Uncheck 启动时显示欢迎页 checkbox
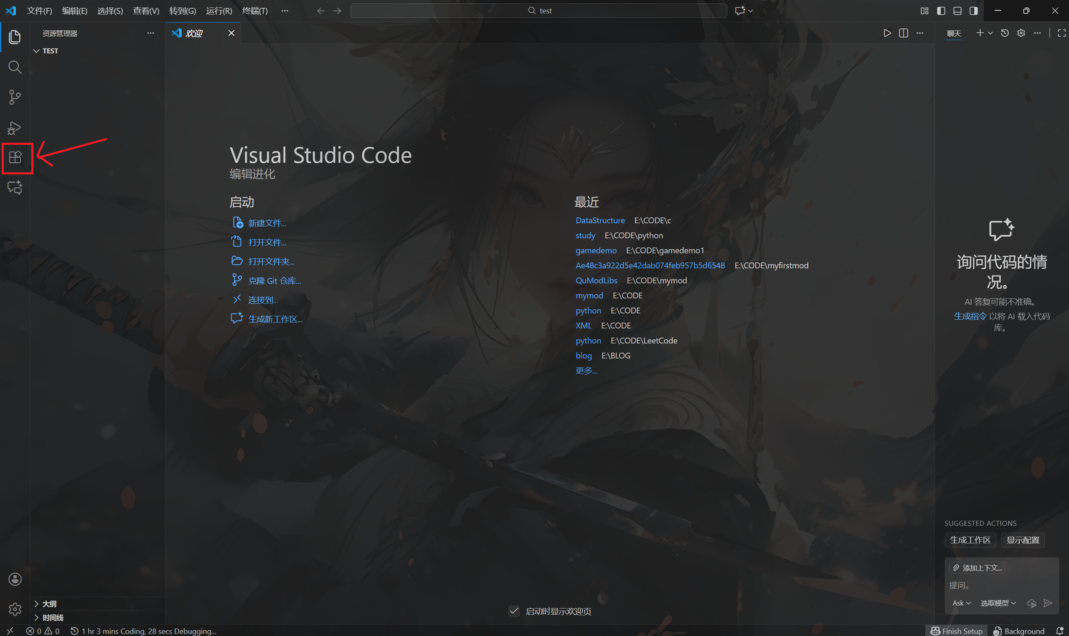Viewport: 1069px width, 636px height. click(x=514, y=611)
